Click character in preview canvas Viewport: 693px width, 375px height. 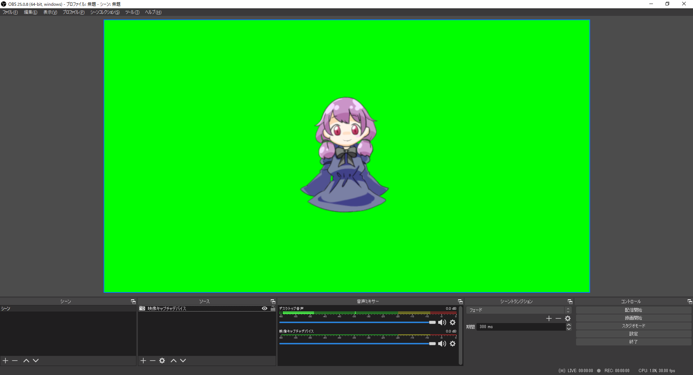(x=345, y=155)
